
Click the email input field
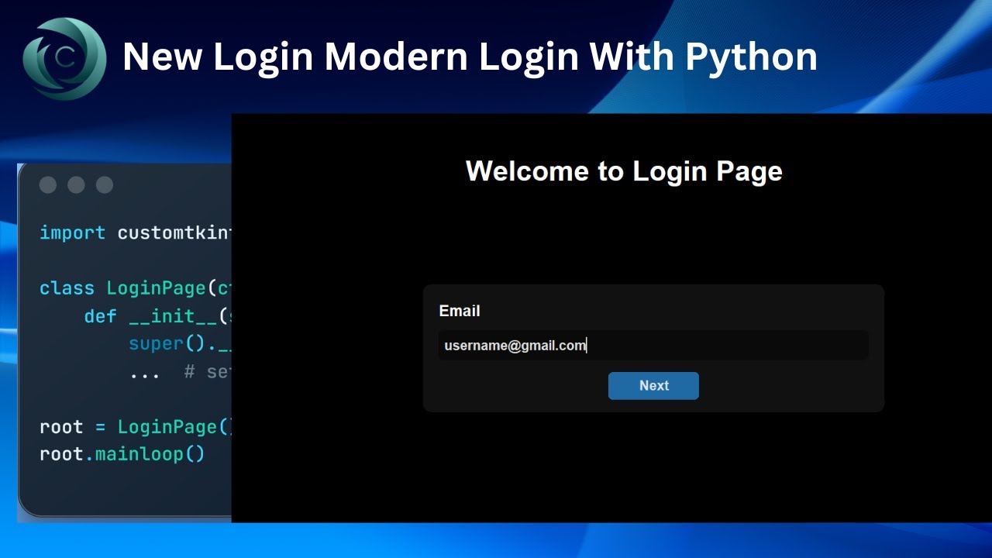[x=653, y=346]
